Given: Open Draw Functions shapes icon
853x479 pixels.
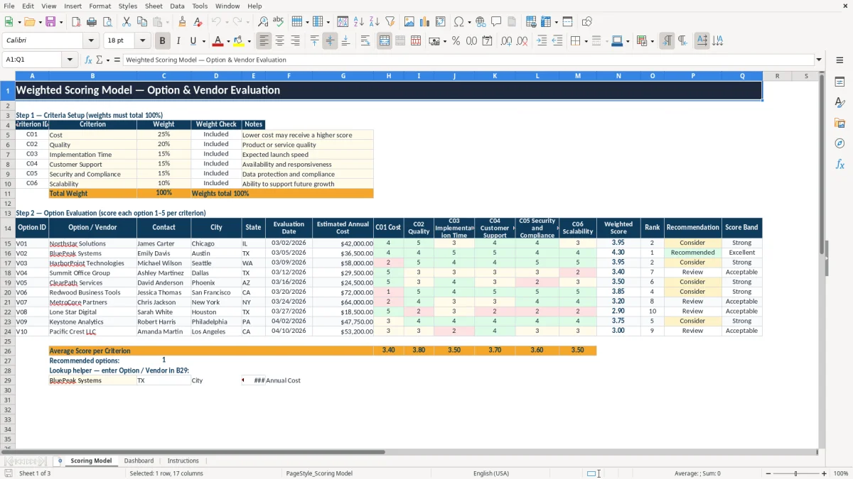Looking at the screenshot, I should pyautogui.click(x=587, y=22).
